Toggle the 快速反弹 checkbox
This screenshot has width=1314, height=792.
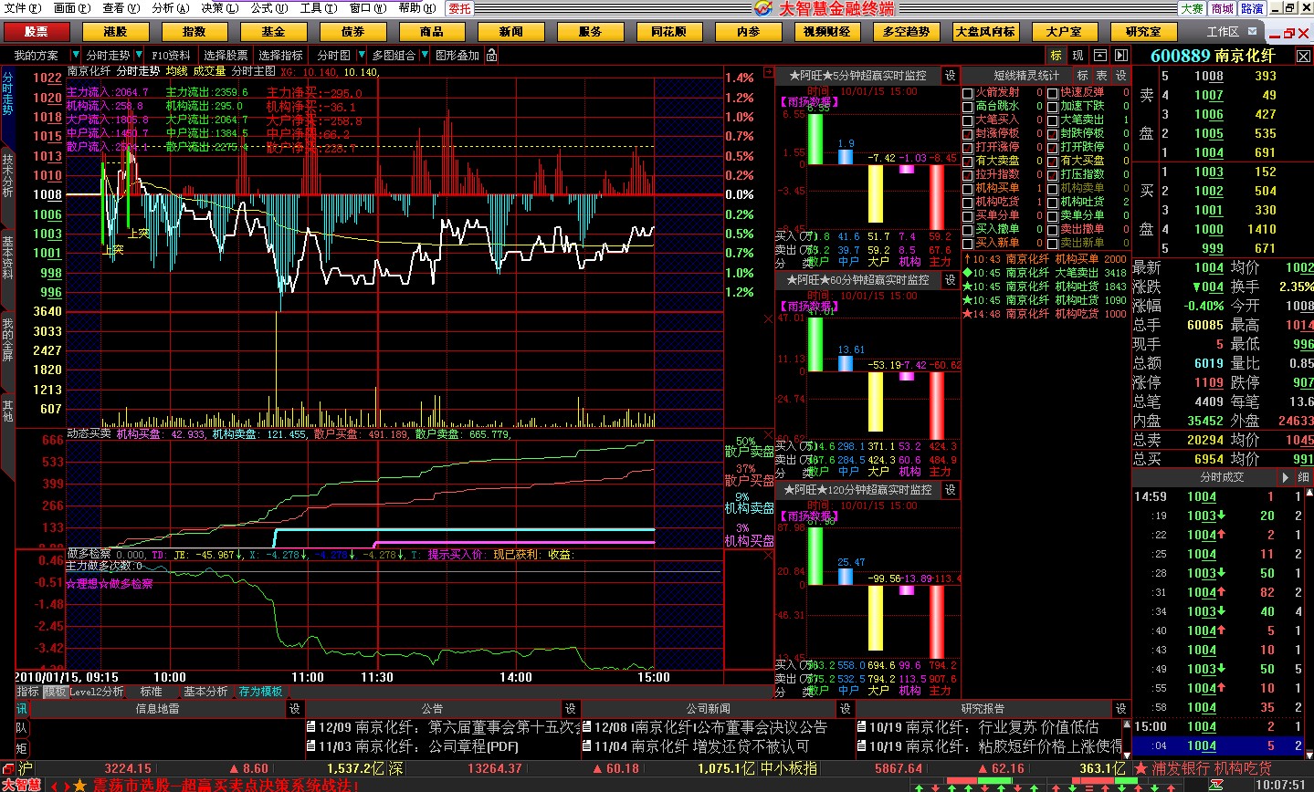point(1053,92)
